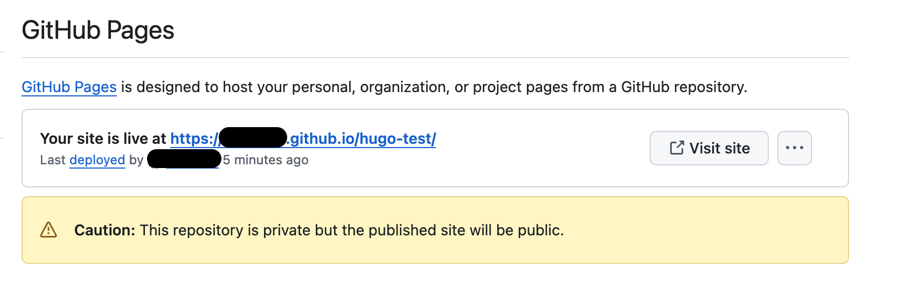Screen dimensions: 904x293
Task: Select the "Your site is live at" text
Action: [x=103, y=139]
